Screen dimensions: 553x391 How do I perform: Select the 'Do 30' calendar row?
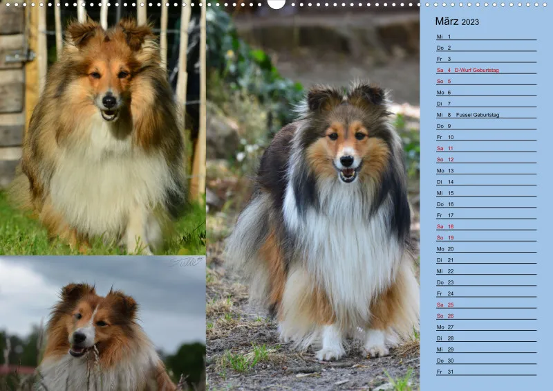[486, 361]
